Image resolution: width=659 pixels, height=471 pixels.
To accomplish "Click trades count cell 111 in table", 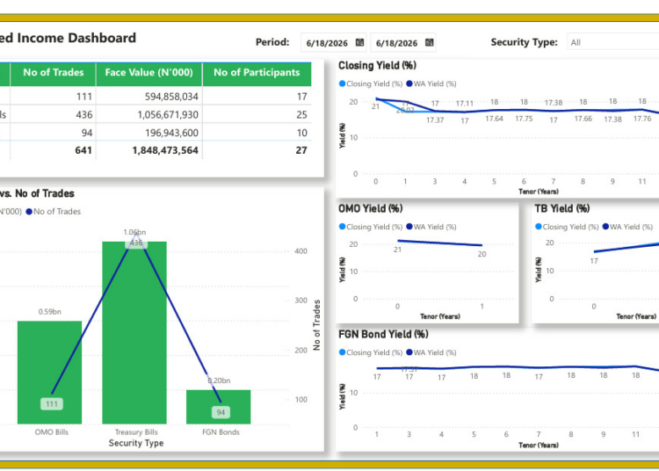I will pyautogui.click(x=84, y=97).
